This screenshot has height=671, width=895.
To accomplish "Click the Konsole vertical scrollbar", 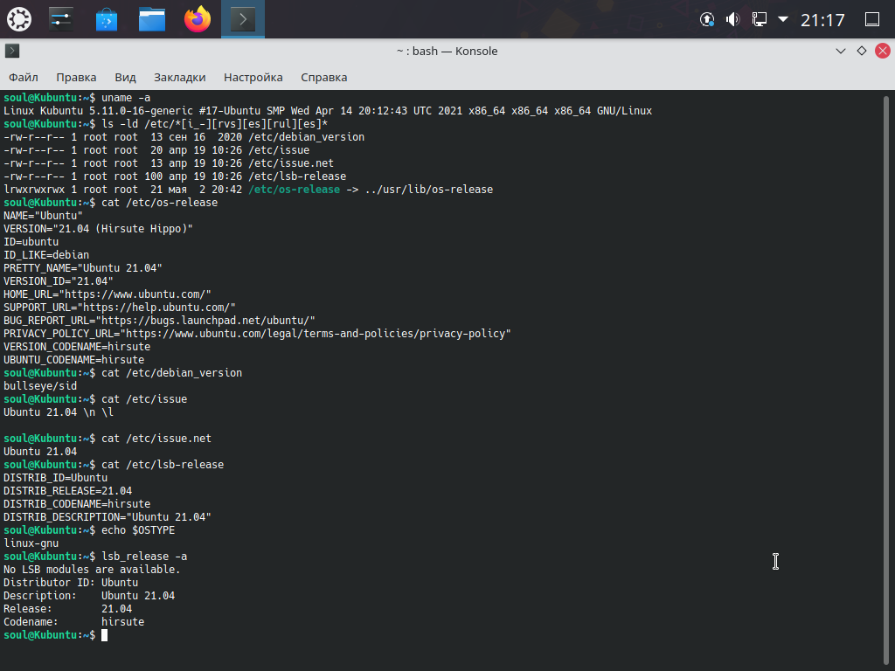I will (886, 380).
